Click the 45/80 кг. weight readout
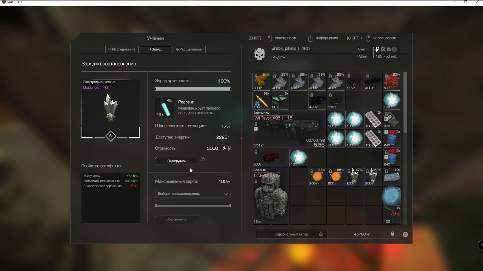 pyautogui.click(x=362, y=234)
